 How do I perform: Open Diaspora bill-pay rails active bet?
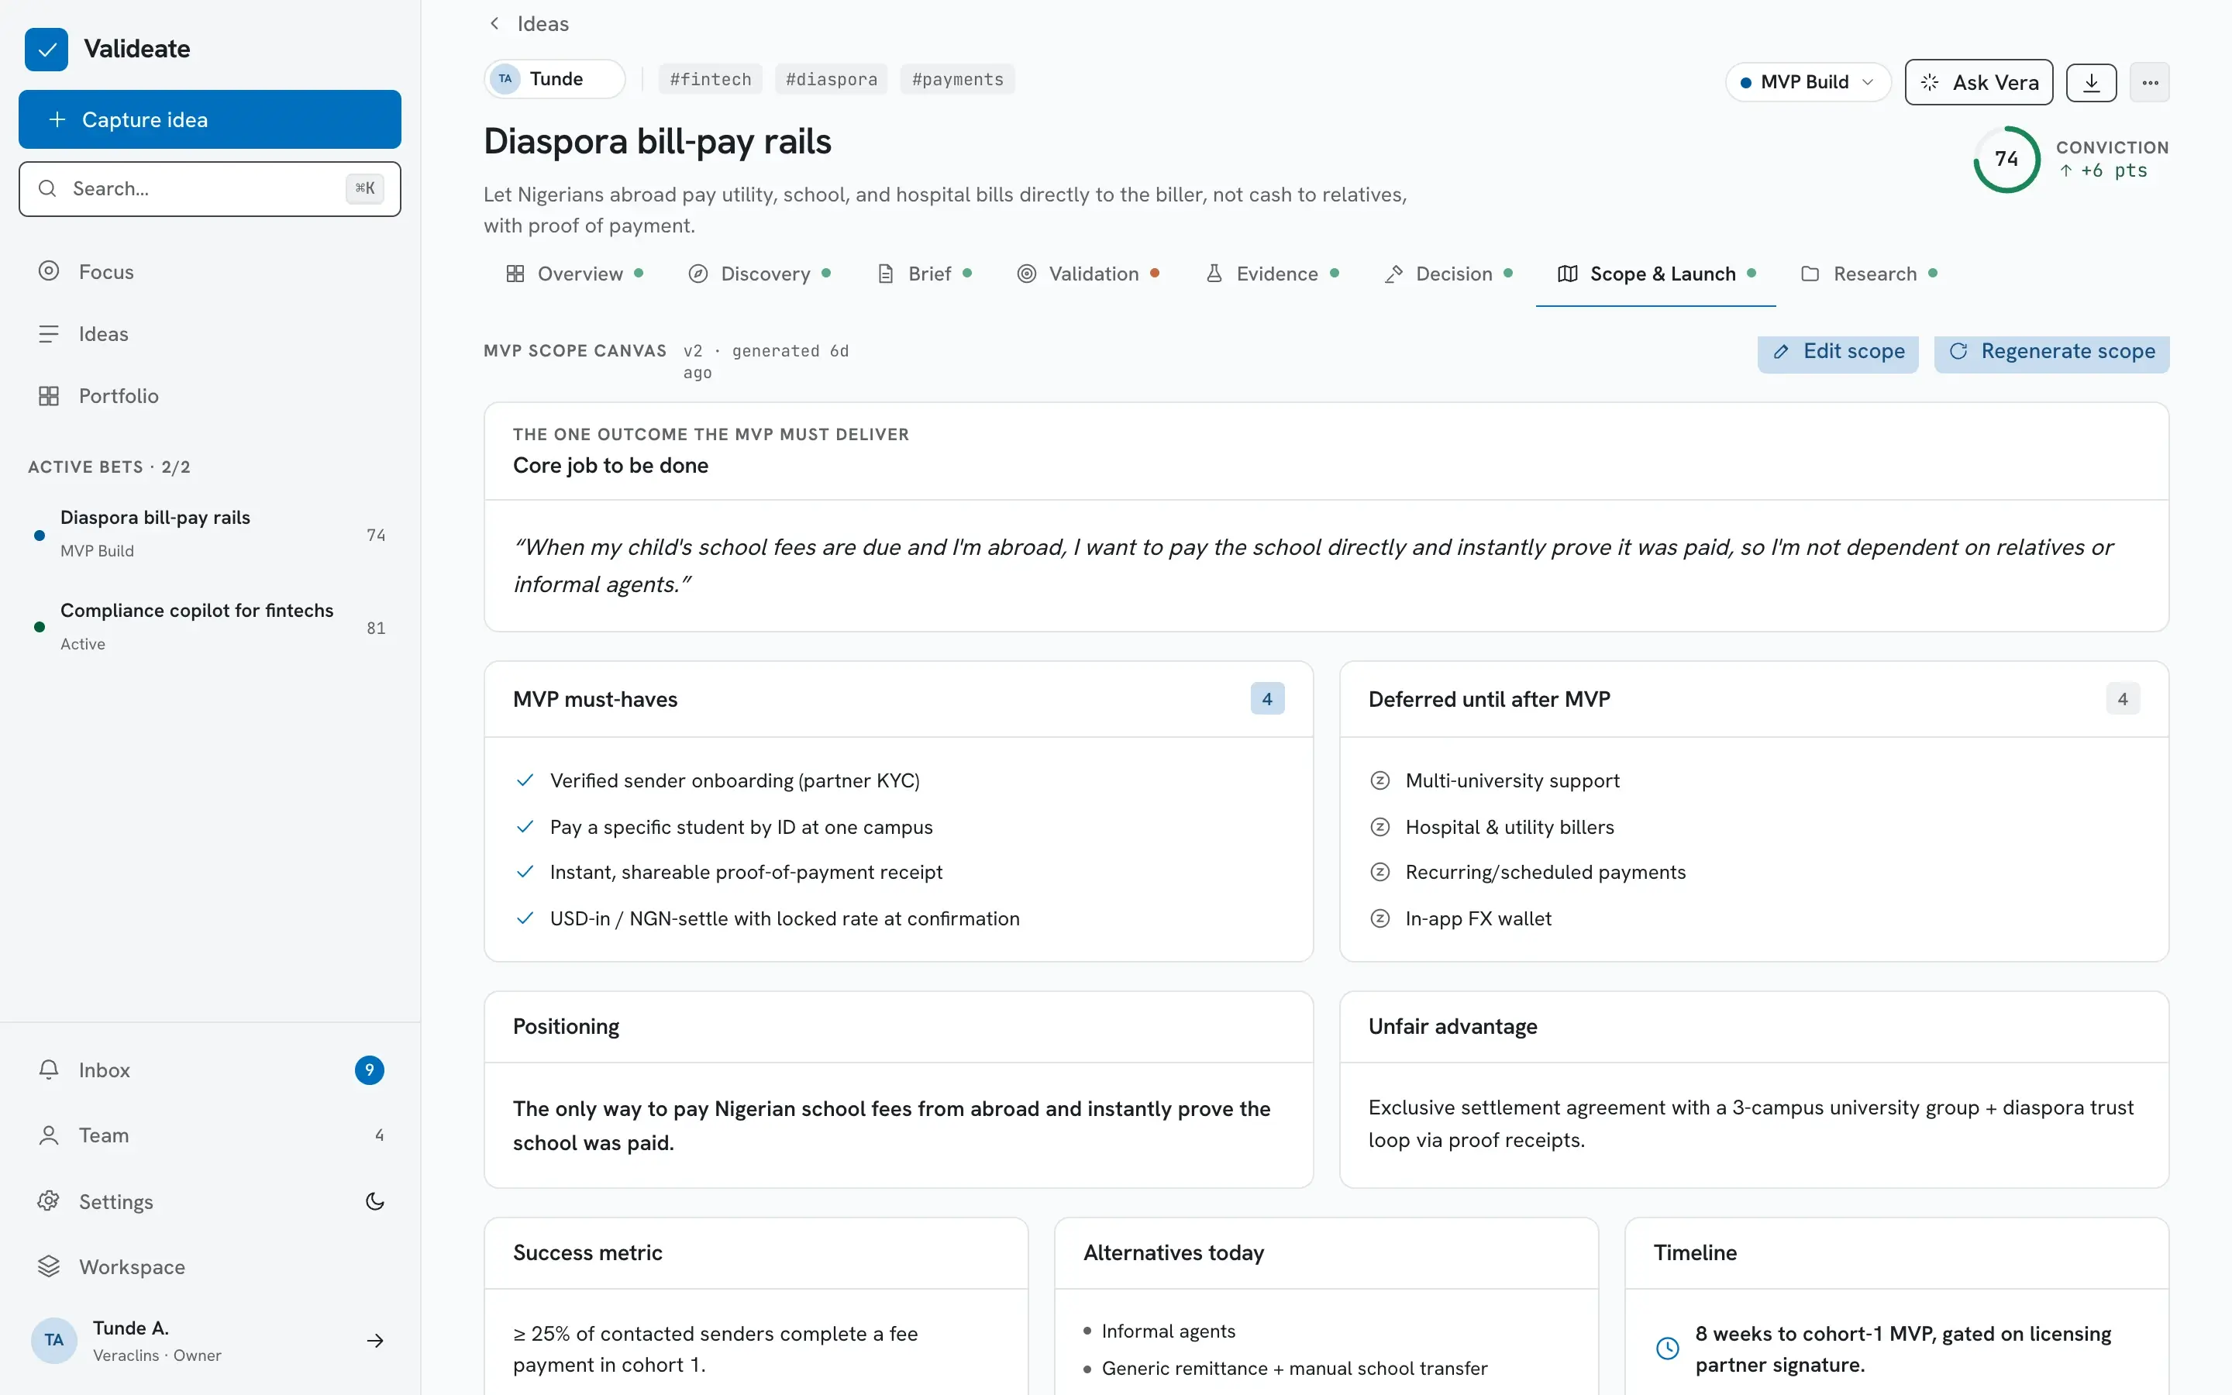(210, 534)
